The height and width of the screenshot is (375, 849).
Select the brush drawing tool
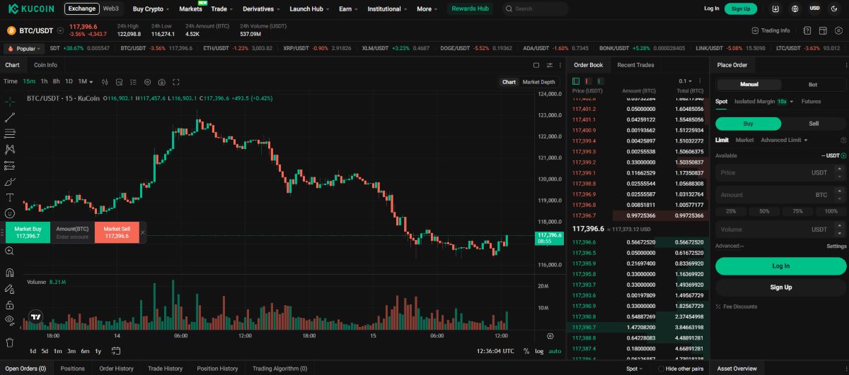point(10,181)
